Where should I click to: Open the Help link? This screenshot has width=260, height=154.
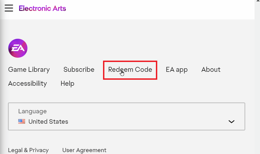coord(67,84)
